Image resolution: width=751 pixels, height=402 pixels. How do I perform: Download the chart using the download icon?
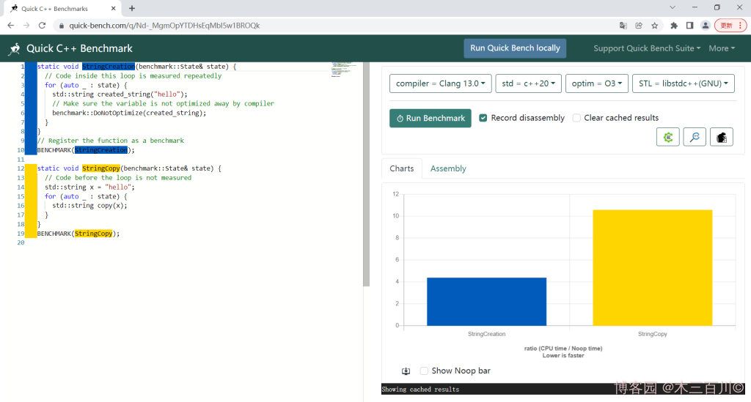[406, 371]
